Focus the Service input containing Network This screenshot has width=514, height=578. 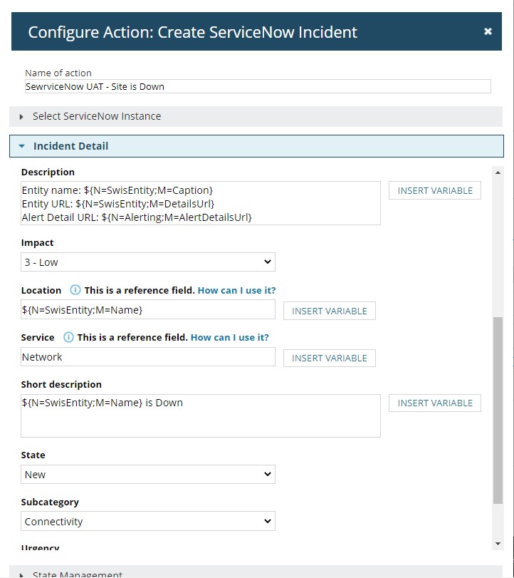tap(147, 357)
